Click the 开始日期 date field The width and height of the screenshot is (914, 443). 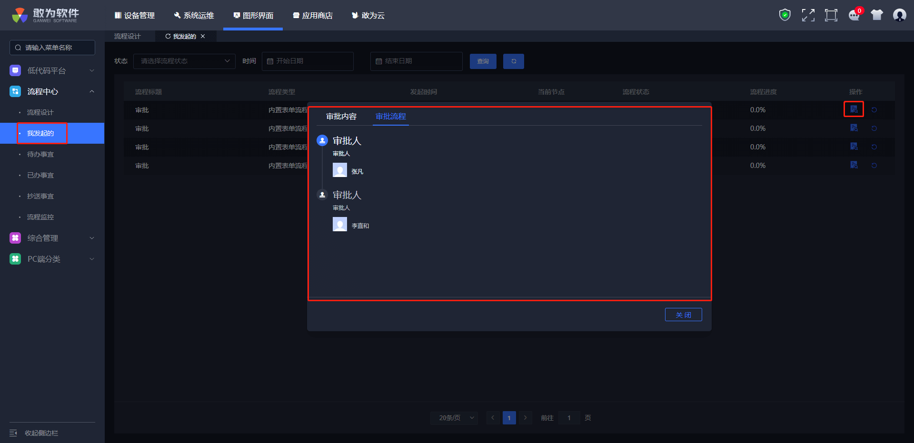tap(308, 61)
